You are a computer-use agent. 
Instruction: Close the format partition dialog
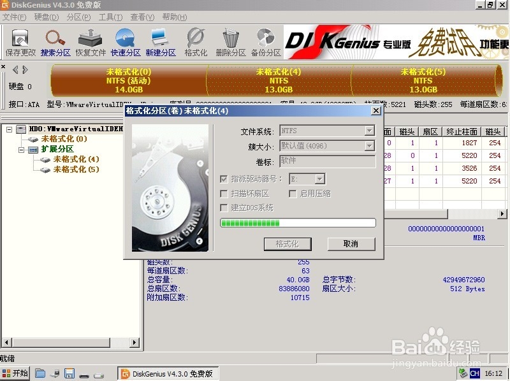tap(376, 111)
